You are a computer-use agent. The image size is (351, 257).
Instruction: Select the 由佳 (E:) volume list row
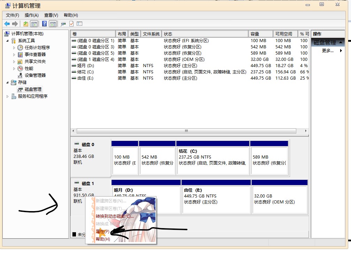190,78
